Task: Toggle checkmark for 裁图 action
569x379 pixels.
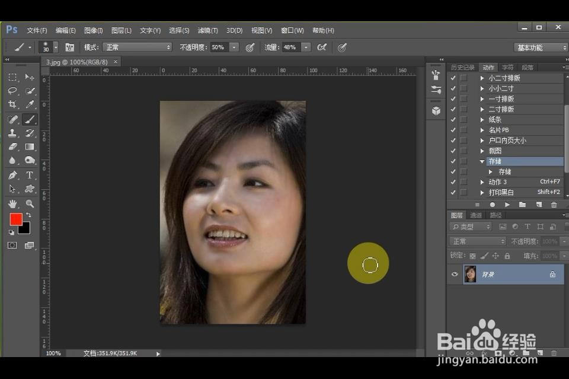Action: click(x=453, y=151)
